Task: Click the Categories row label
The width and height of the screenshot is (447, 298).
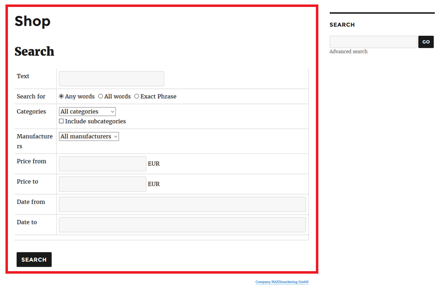Action: point(31,112)
